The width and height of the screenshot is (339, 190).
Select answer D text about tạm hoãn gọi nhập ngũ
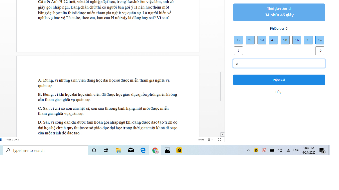(x=108, y=128)
